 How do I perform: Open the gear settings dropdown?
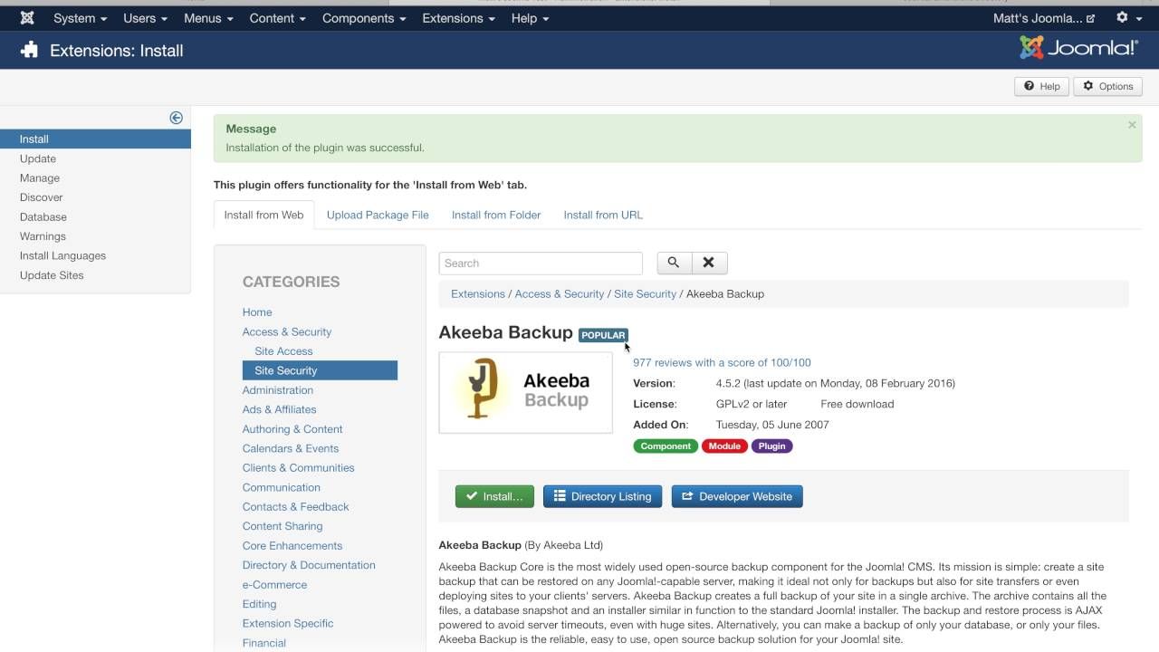coord(1128,18)
